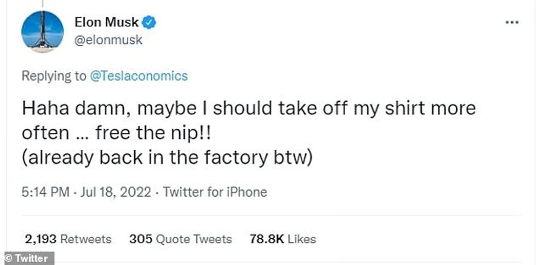Click the Elon Musk display name
The width and height of the screenshot is (537, 265).
(x=106, y=22)
